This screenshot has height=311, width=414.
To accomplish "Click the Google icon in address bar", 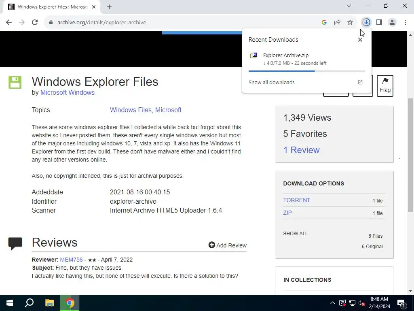I will click(324, 23).
